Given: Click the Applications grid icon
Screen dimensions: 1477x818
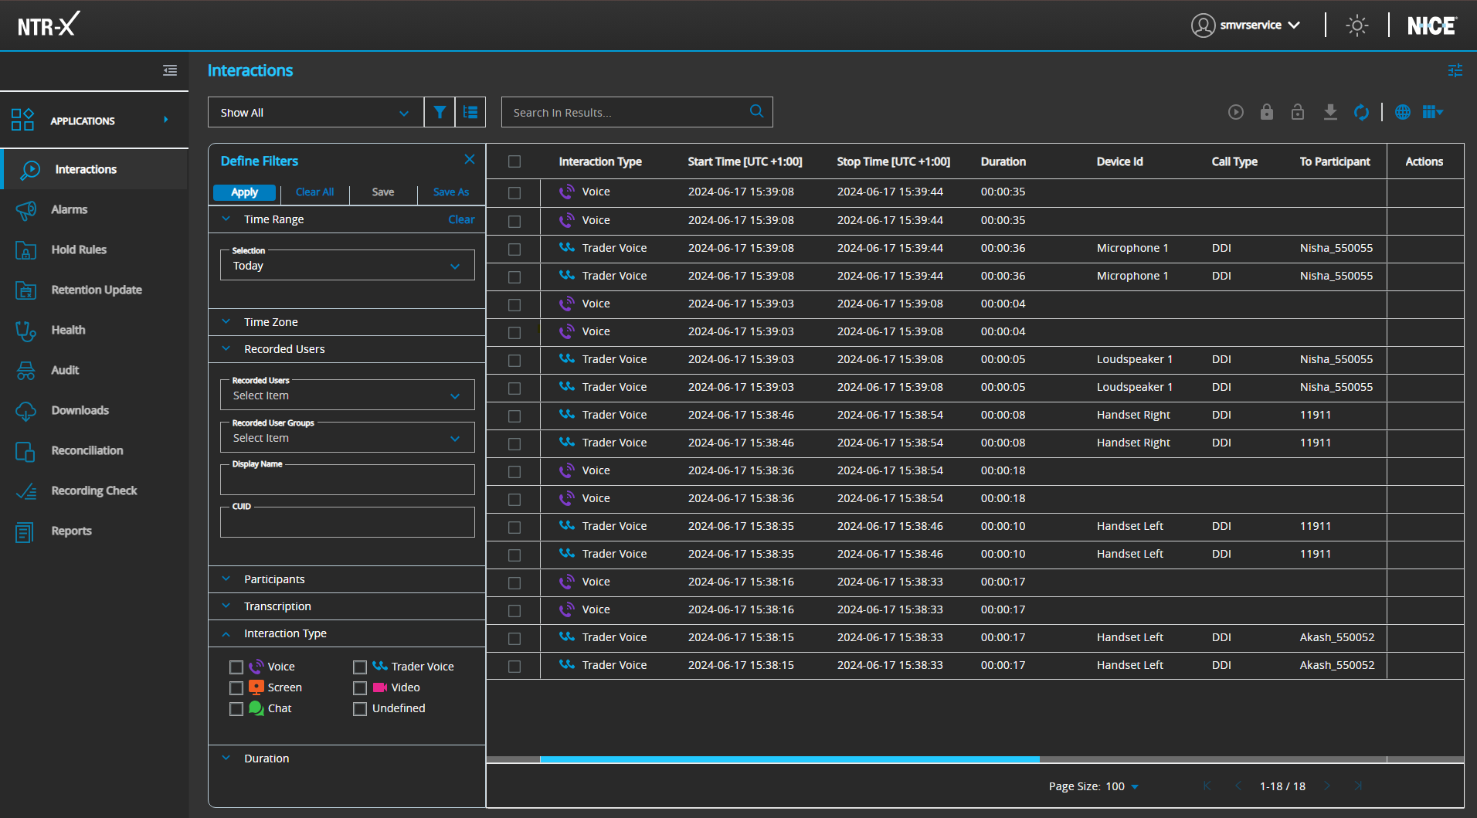Looking at the screenshot, I should click(x=22, y=120).
